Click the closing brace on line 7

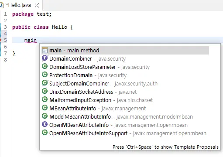[14, 54]
